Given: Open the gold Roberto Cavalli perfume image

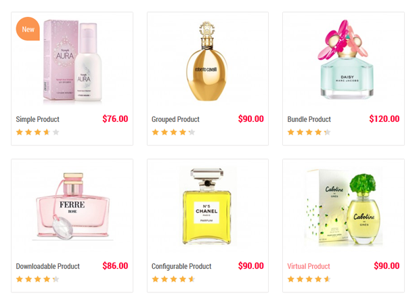Looking at the screenshot, I should 206,61.
